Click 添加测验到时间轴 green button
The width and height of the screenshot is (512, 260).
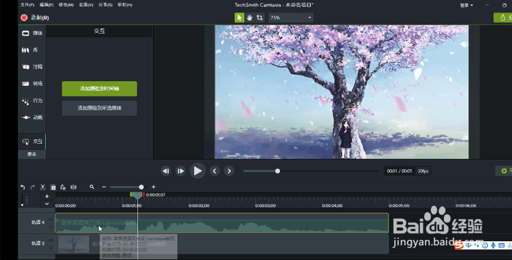(99, 89)
